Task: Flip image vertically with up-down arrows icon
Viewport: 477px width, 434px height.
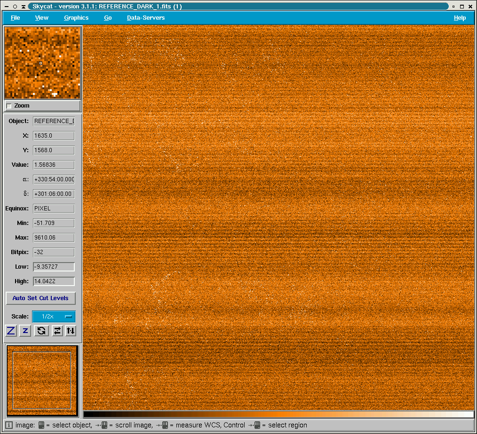Action: coord(71,331)
